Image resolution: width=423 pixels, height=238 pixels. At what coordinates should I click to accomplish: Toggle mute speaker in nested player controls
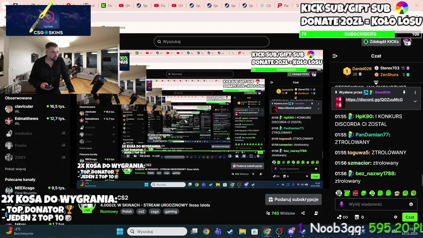[135, 156]
